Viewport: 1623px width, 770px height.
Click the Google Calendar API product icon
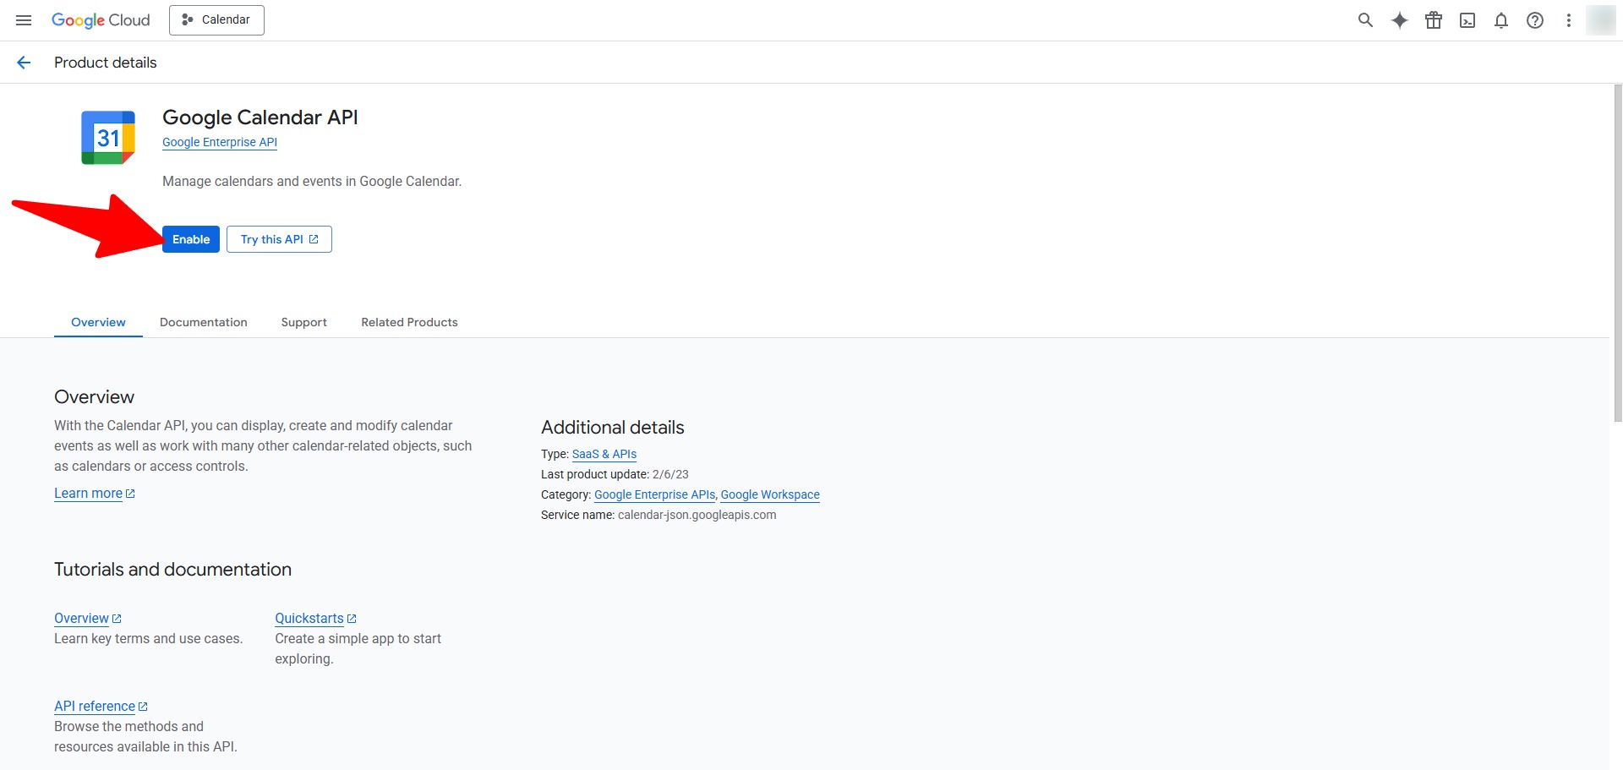click(108, 138)
